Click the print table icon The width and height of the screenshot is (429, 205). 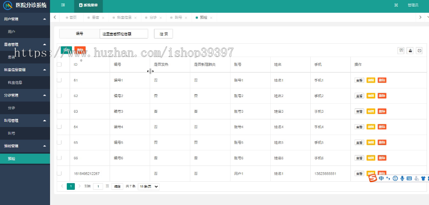pos(419,50)
